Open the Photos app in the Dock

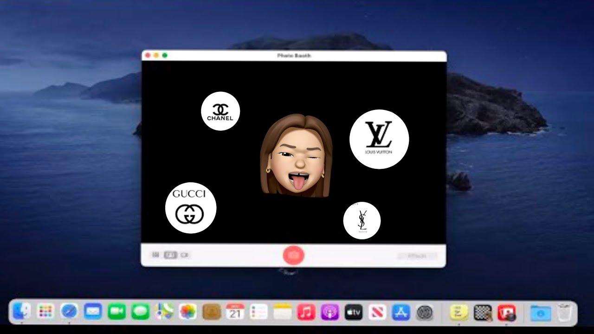pyautogui.click(x=188, y=312)
